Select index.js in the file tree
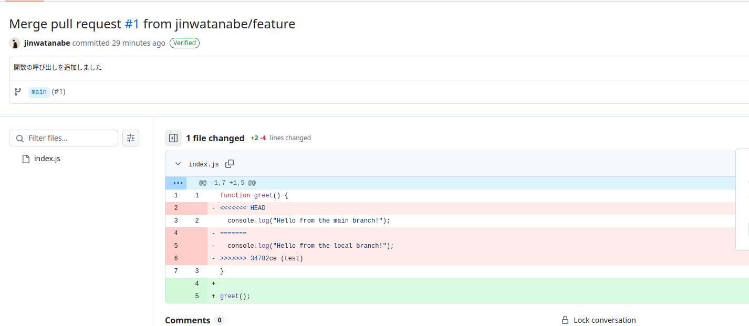This screenshot has width=749, height=326. 47,159
